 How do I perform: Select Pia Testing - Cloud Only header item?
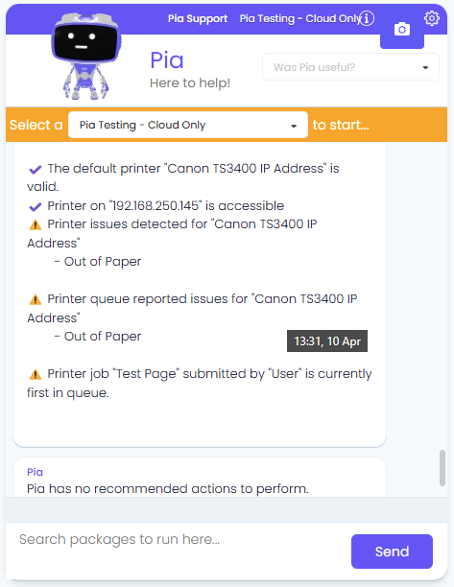pyautogui.click(x=300, y=18)
